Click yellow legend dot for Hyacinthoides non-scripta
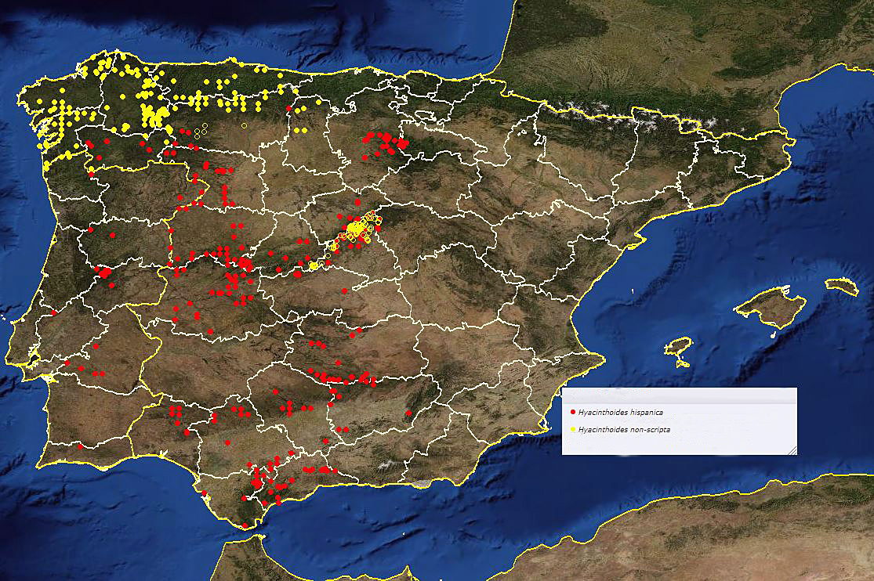Screen dimensions: 874x581 573,429
